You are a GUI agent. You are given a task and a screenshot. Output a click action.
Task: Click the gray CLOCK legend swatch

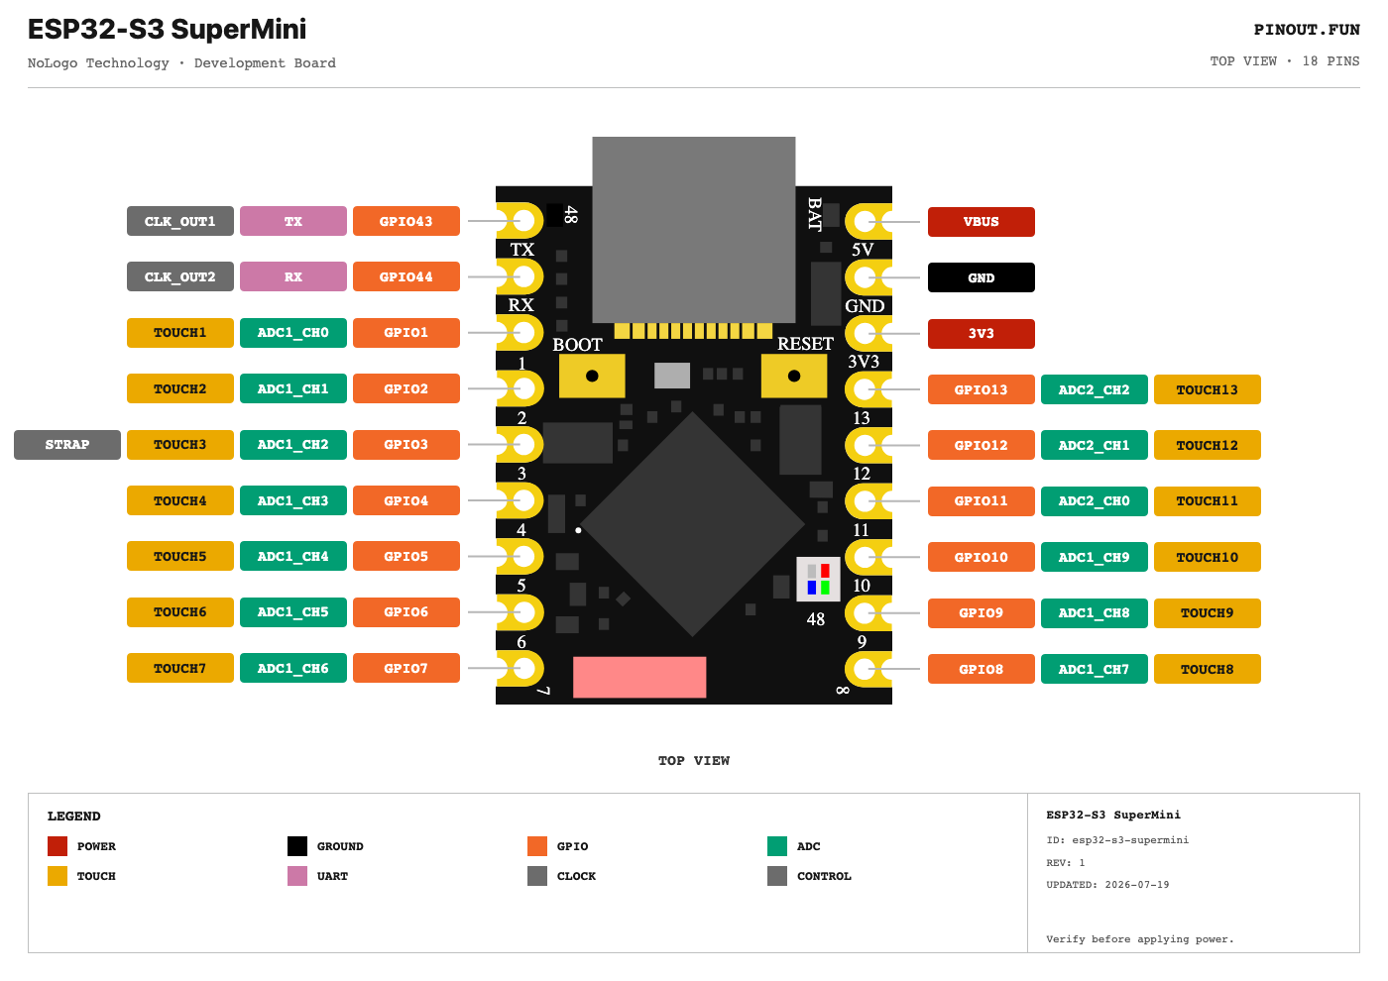[x=537, y=876]
